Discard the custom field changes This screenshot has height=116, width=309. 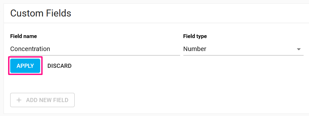coord(59,66)
